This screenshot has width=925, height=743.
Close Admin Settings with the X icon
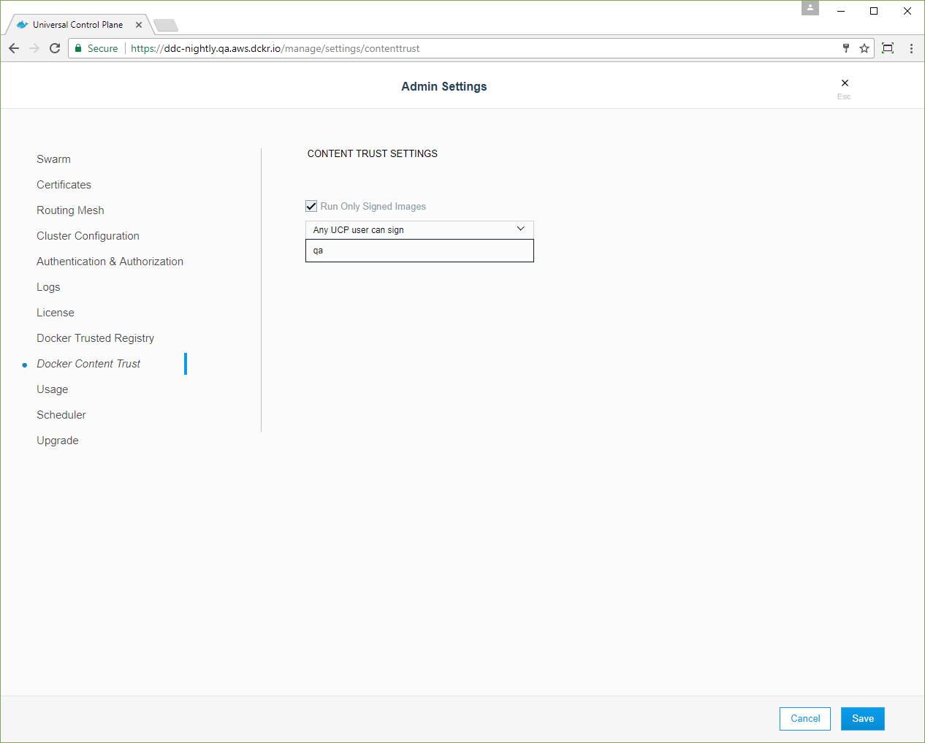(x=845, y=83)
